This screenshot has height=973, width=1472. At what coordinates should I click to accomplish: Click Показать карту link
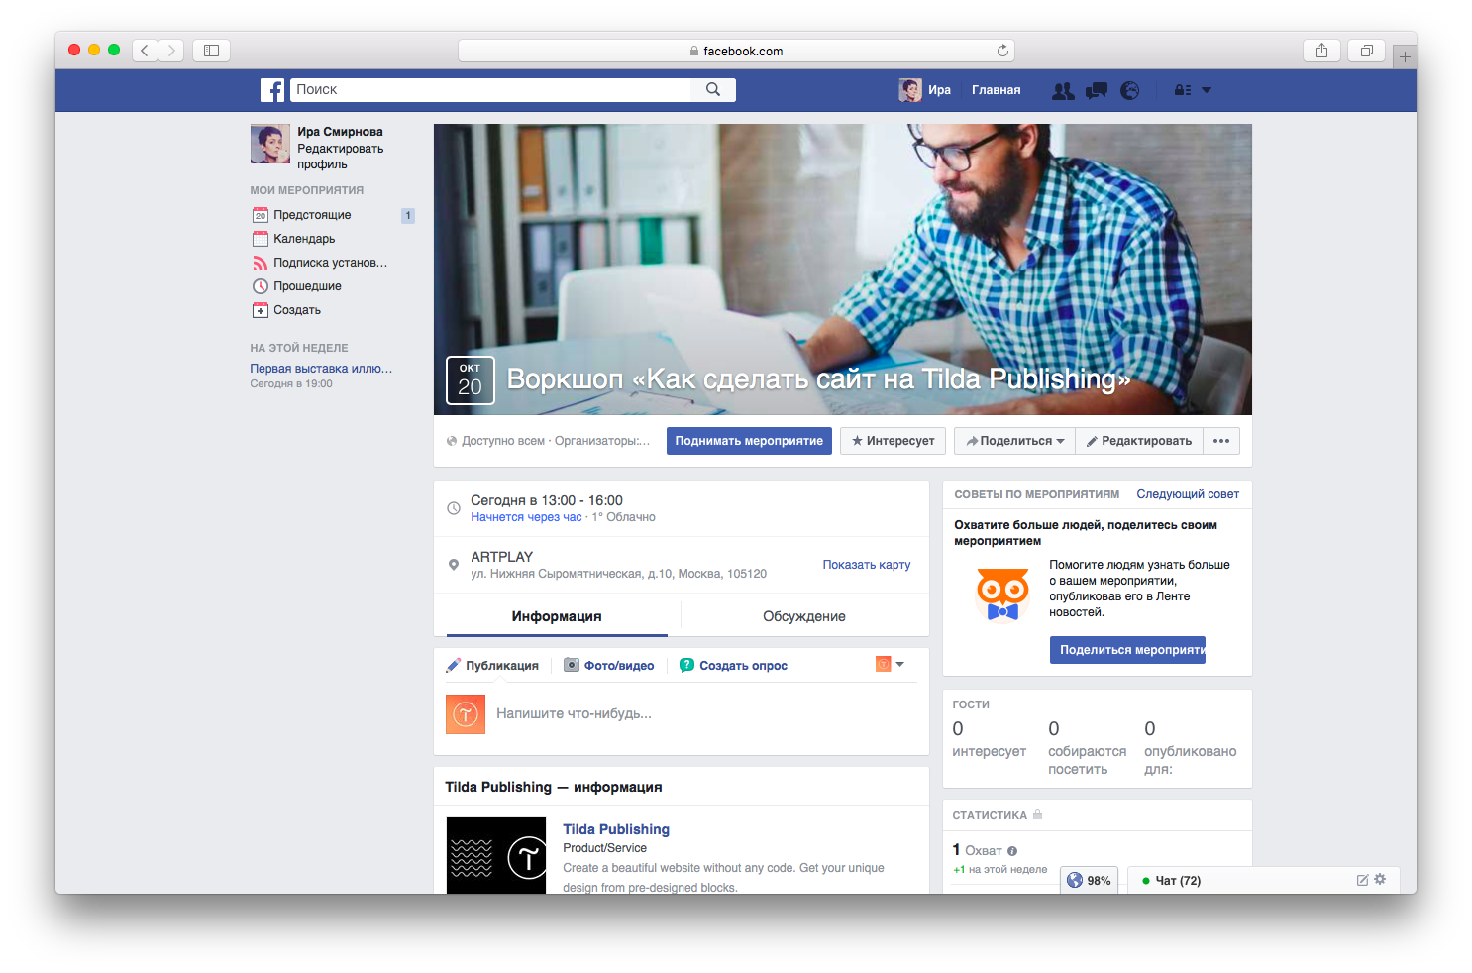point(867,565)
